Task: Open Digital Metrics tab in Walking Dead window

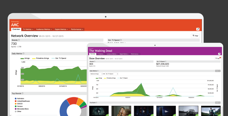Action: pos(124,54)
